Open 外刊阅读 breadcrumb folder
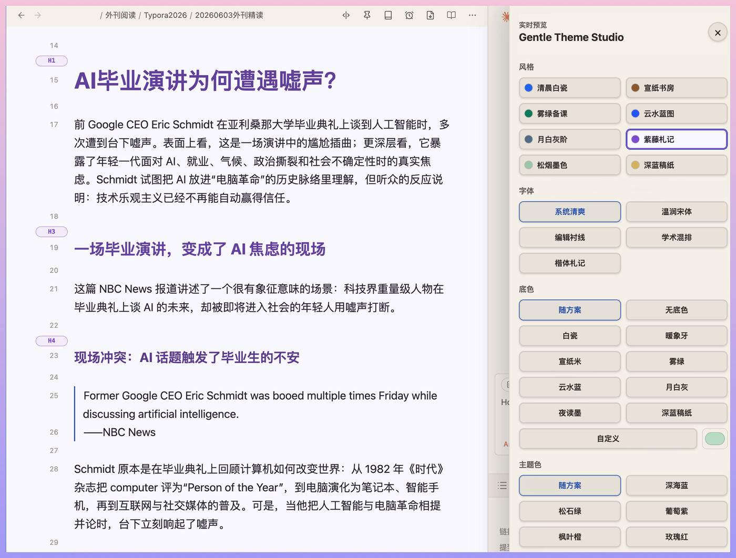Image resolution: width=736 pixels, height=558 pixels. tap(120, 15)
